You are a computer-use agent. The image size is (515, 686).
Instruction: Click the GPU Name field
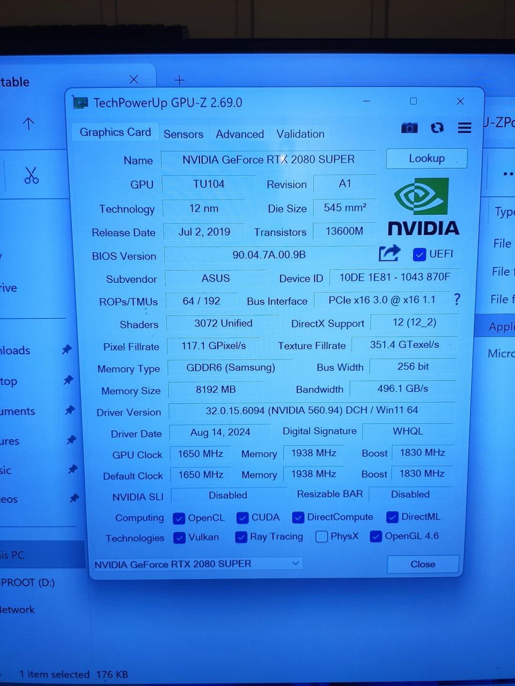[x=268, y=160]
